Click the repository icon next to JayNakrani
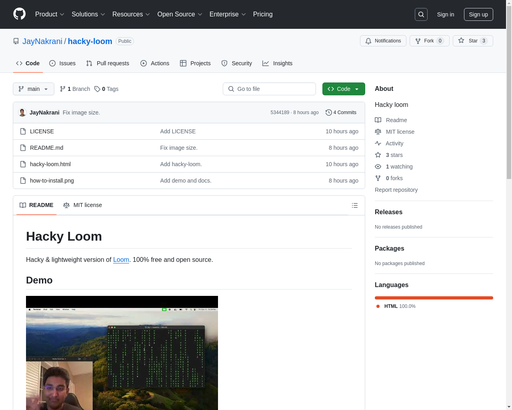Screen dimensions: 512x410 click(16, 41)
